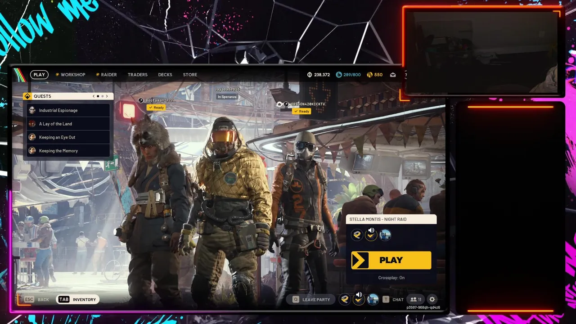The image size is (576, 324).
Task: Toggle the Crossplay: On setting
Action: coord(391,278)
